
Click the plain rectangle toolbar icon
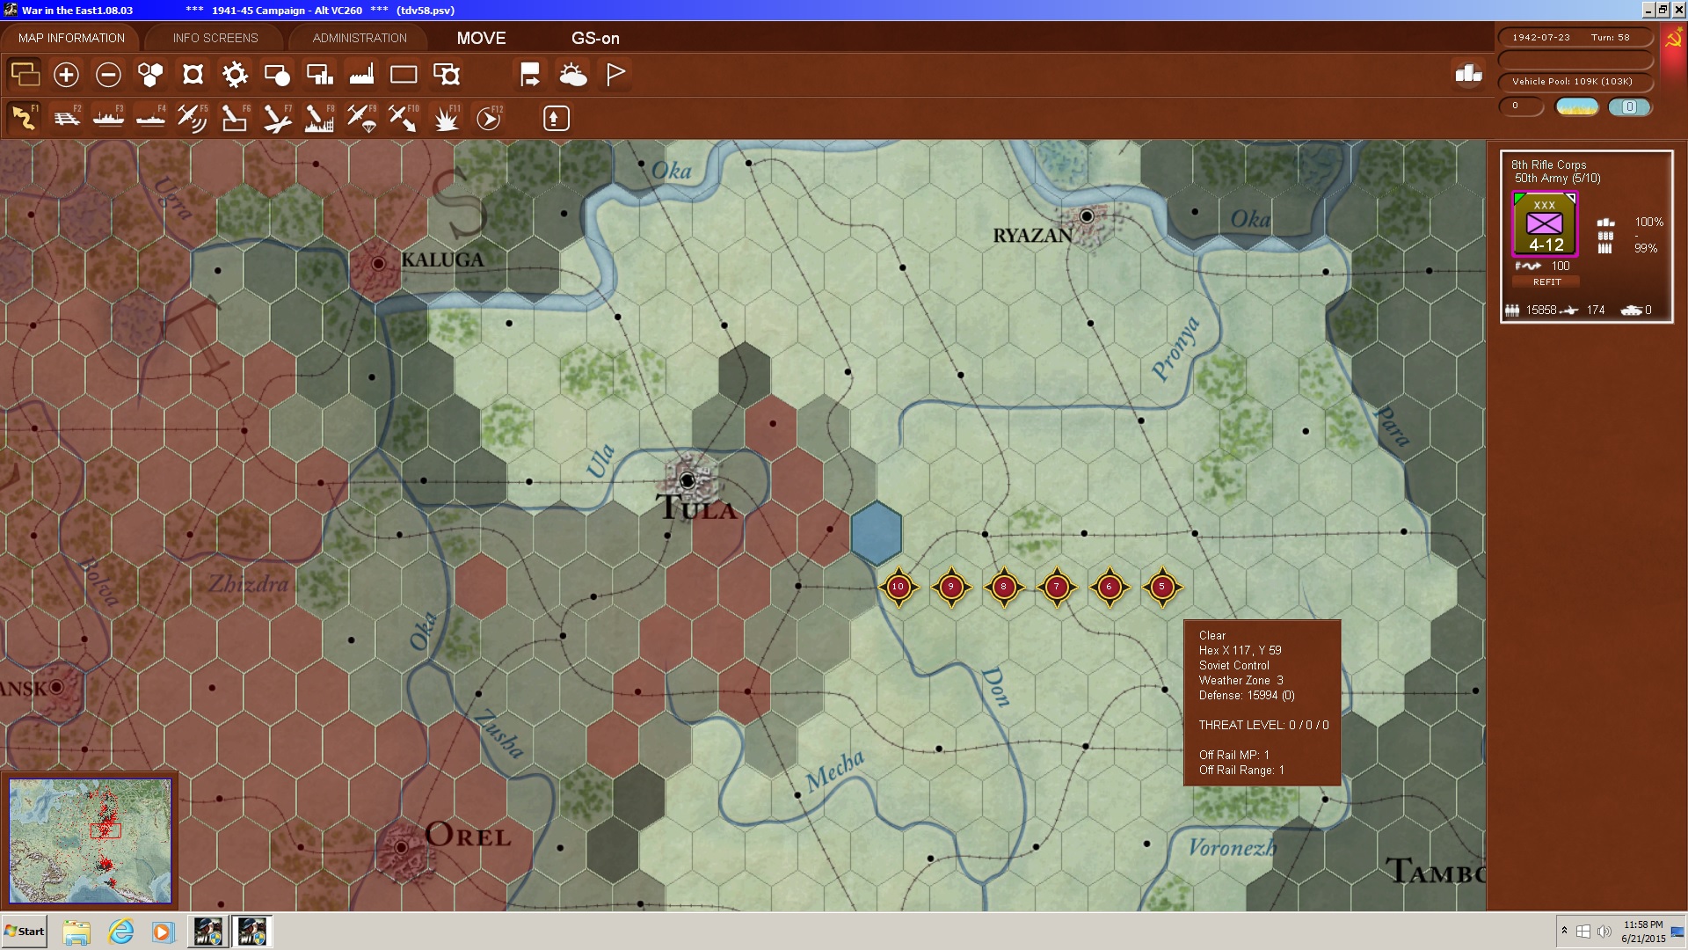pos(404,75)
